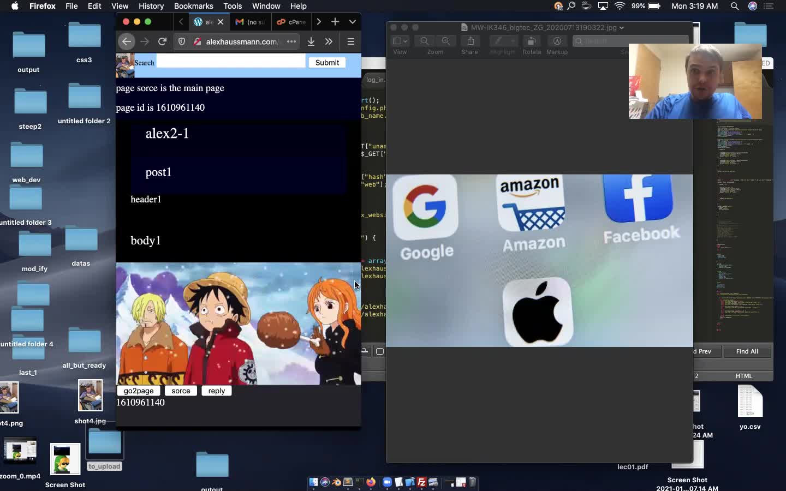Zoom out in Preview toolbar

point(424,41)
